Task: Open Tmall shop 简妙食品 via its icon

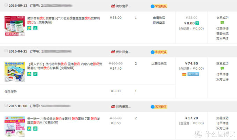Action: click(113, 6)
